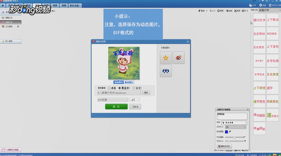Choose the 奇偶跳跃 effect thumbnail
Screen dimensions: 281x156
pyautogui.click(x=259, y=129)
